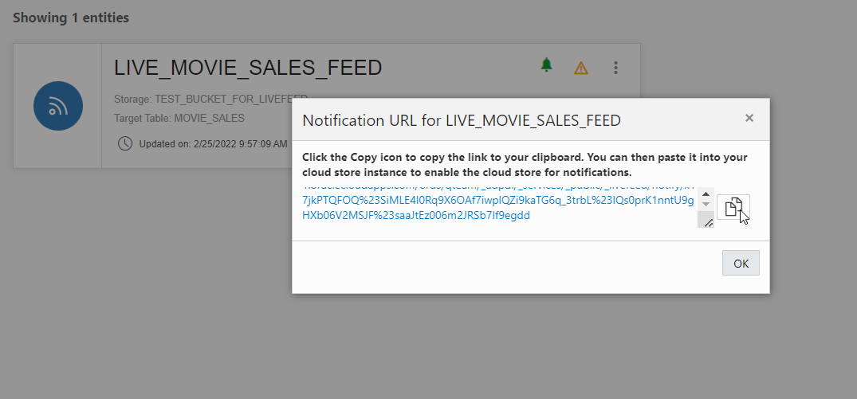Image resolution: width=857 pixels, height=399 pixels.
Task: Click the orange warning triangle icon
Action: pos(581,68)
